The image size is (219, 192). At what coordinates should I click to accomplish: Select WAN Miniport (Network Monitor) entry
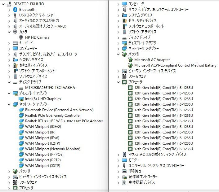pos(53,149)
